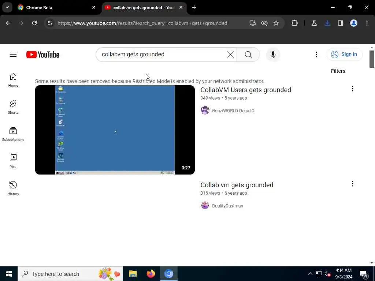Screen dimensions: 375x281
Task: Open the muted volume tray icon
Action: [x=327, y=274]
